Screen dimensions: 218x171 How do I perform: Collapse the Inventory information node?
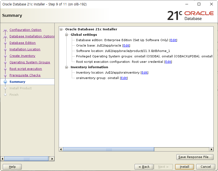tap(67, 67)
